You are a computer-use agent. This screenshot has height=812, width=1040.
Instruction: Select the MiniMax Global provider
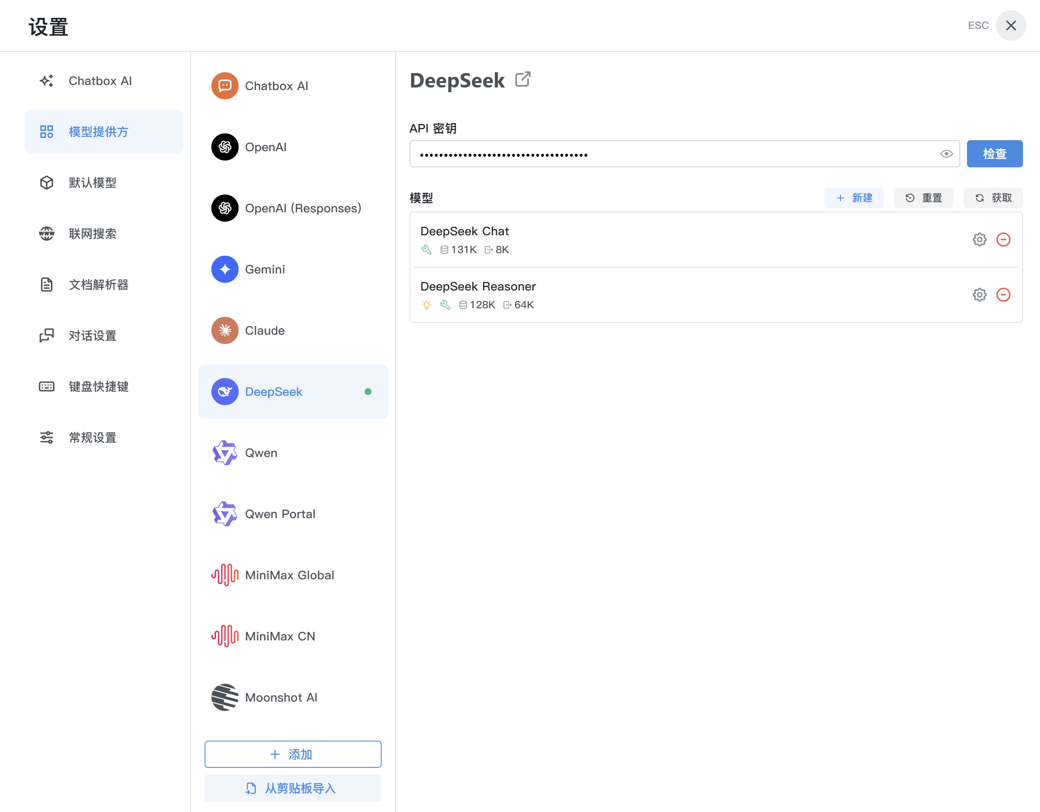(x=293, y=575)
